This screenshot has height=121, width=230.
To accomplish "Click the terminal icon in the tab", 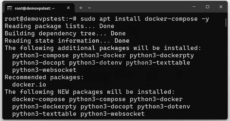I will [x=10, y=8].
